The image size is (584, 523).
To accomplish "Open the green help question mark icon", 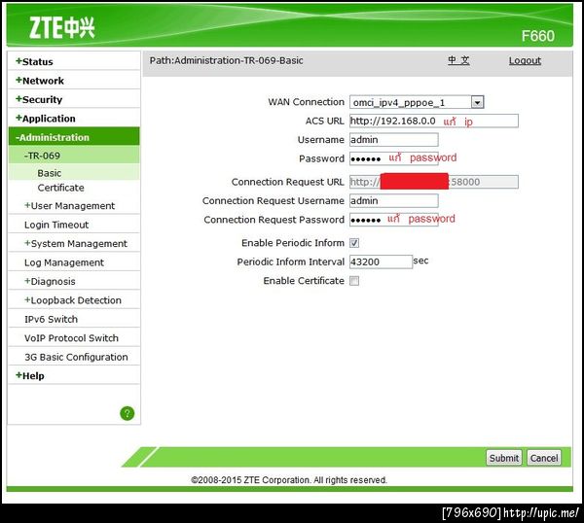I will click(127, 413).
